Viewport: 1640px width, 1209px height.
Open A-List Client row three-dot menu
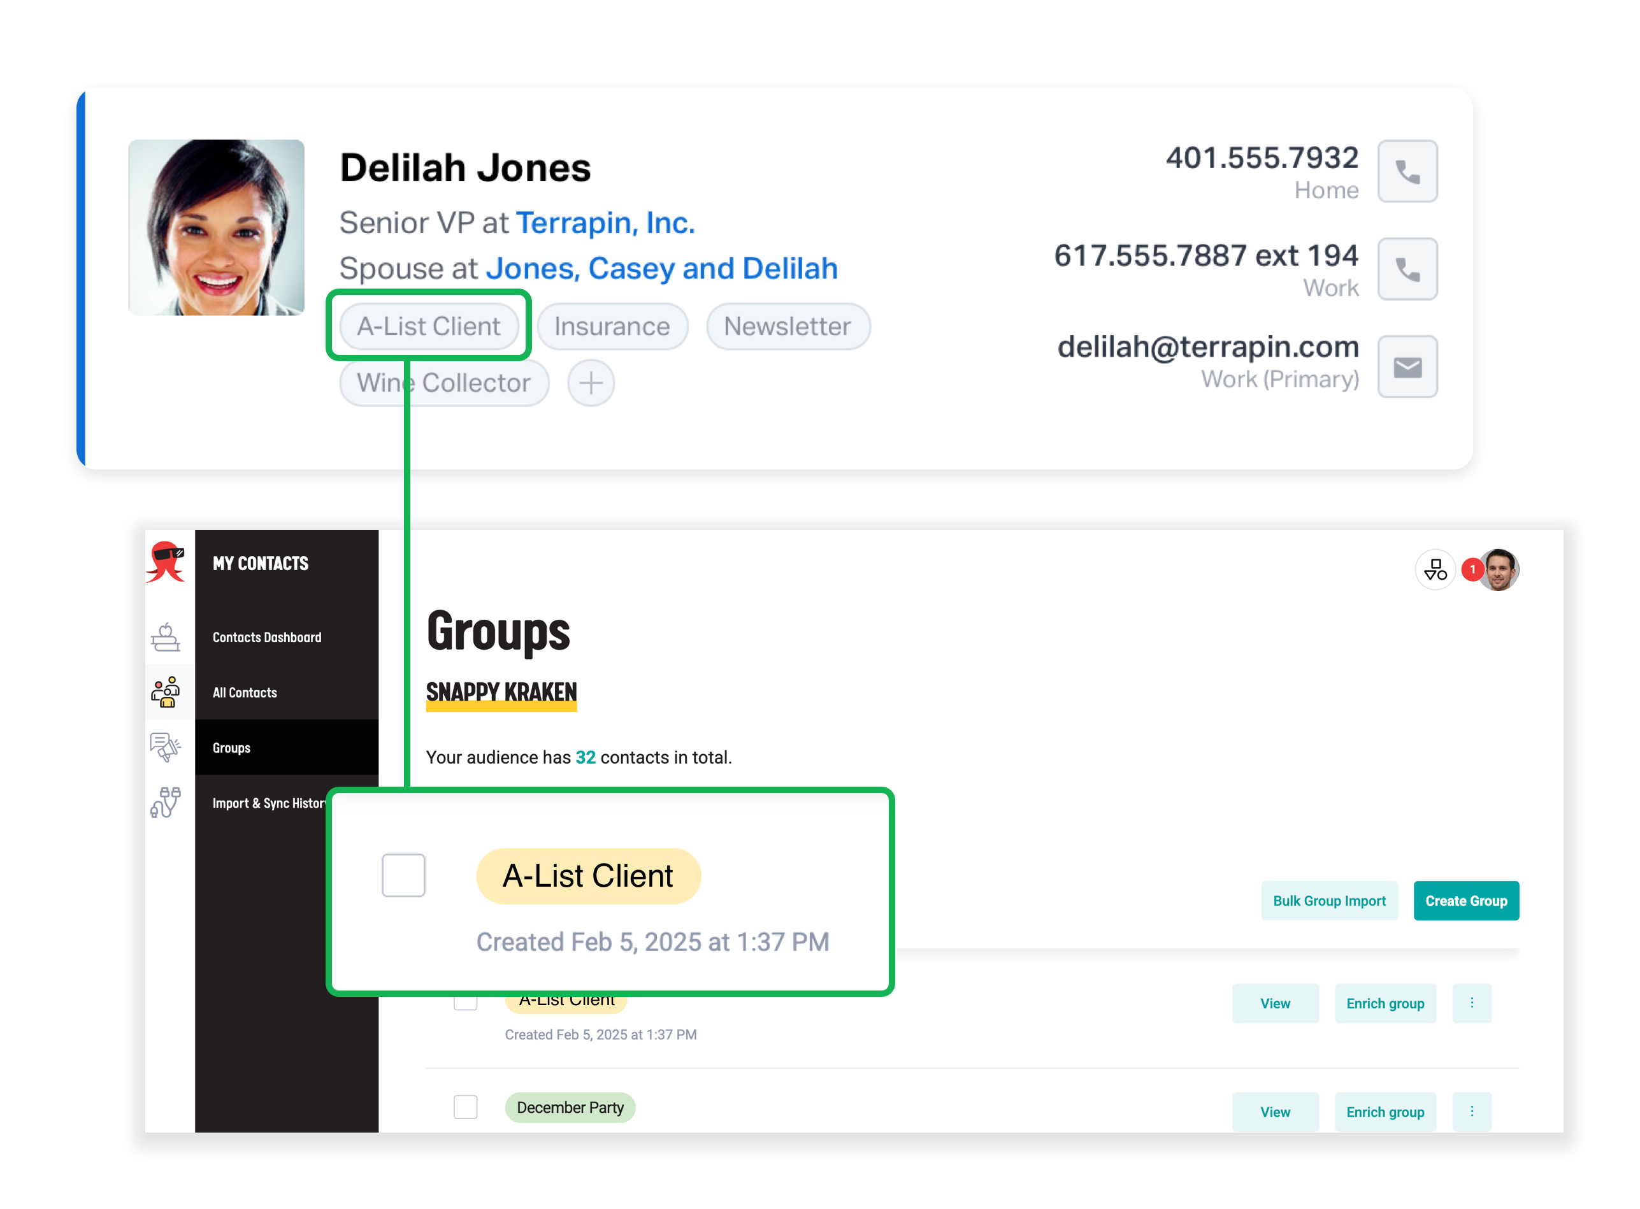1472,1003
